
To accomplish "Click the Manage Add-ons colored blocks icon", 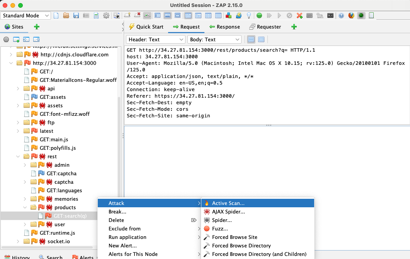I will coord(229,16).
